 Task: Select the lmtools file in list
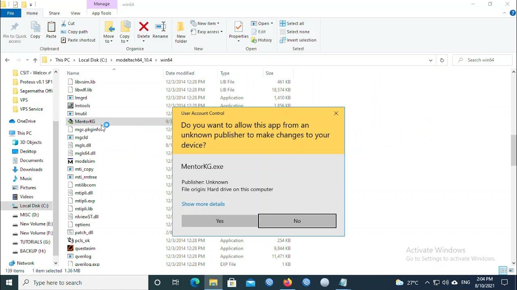click(x=82, y=106)
